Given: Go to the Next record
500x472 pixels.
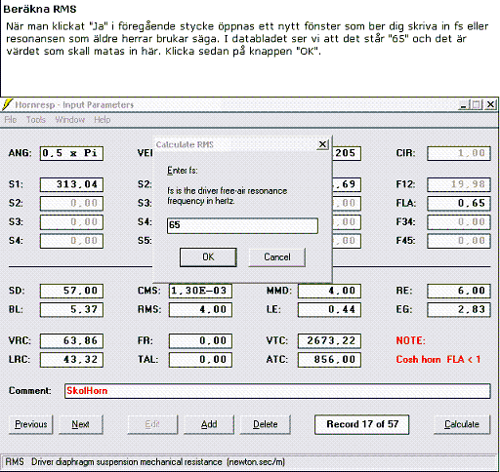Looking at the screenshot, I should [x=81, y=424].
